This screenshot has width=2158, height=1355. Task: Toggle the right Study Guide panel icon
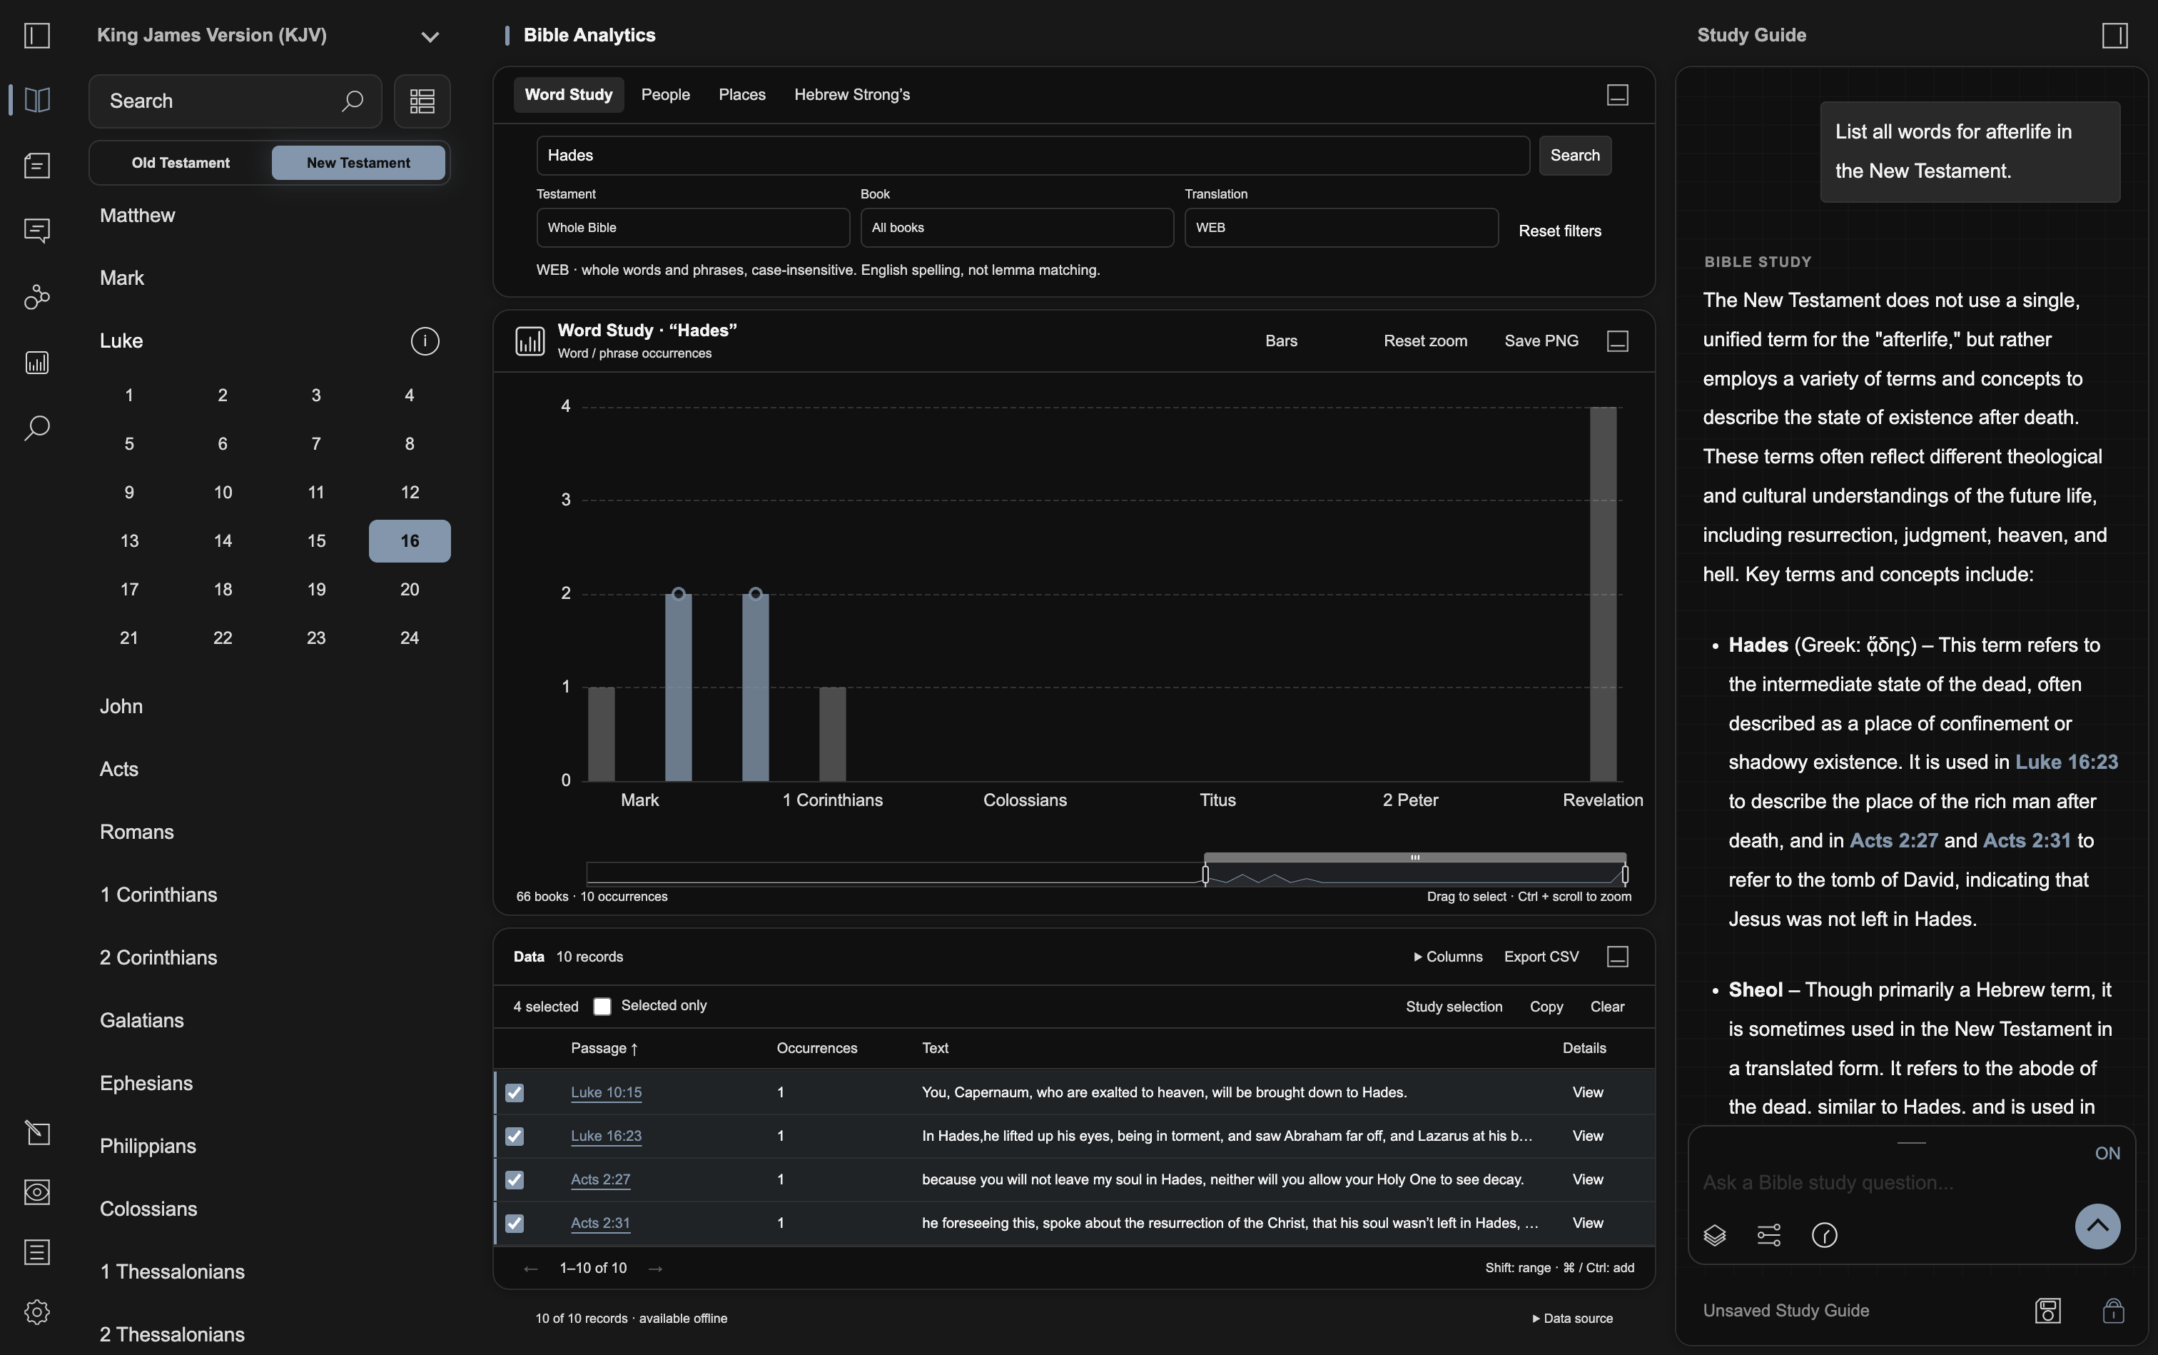[x=2114, y=35]
